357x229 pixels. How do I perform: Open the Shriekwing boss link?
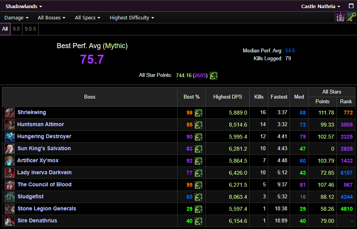32,112
